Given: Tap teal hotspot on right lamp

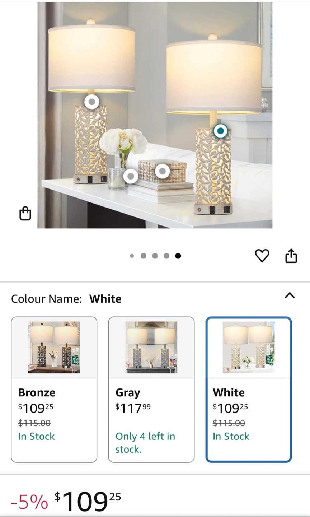Looking at the screenshot, I should tap(220, 131).
